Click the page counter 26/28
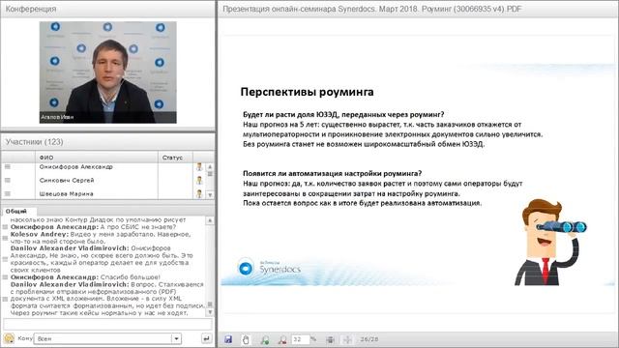The height and width of the screenshot is (348, 619). 369,339
